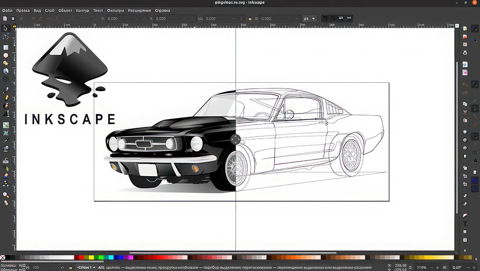Toggle the width/height lock ratio button
Screen dimensions: 480x271
tap(250, 19)
